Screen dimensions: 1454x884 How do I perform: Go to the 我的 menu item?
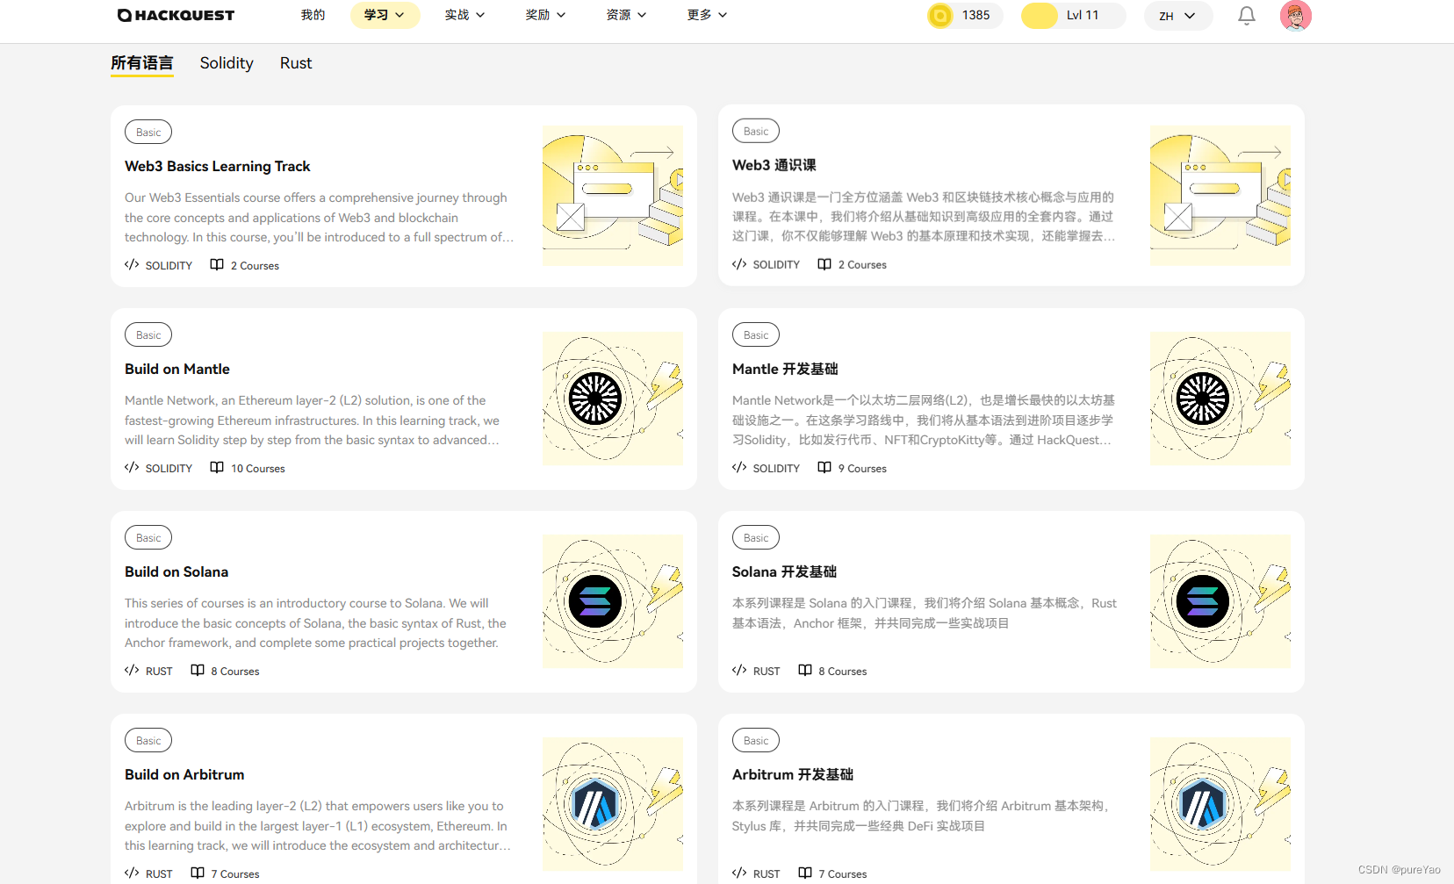click(313, 15)
